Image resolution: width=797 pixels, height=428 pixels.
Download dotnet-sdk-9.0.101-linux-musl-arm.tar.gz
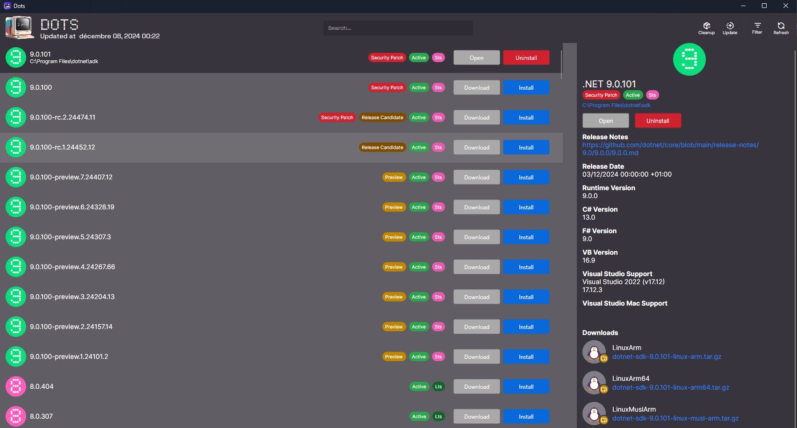(x=675, y=418)
